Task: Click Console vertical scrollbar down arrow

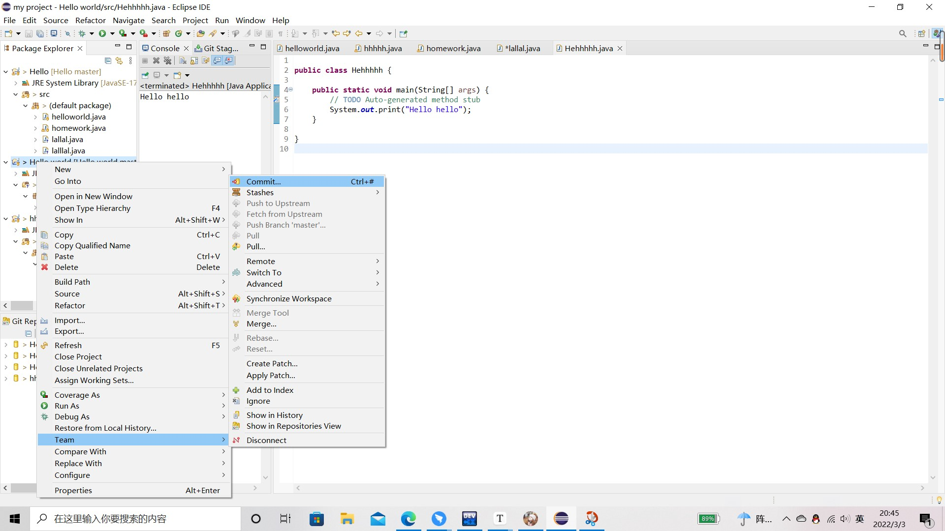Action: pyautogui.click(x=265, y=477)
